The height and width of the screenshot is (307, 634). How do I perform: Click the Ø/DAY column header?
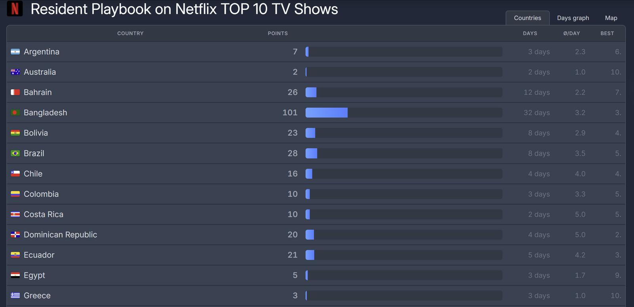click(571, 33)
